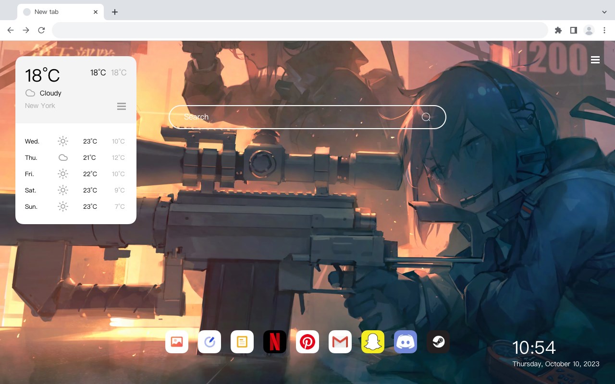Select the Wed. forecast row
The image size is (615, 384).
click(x=75, y=141)
